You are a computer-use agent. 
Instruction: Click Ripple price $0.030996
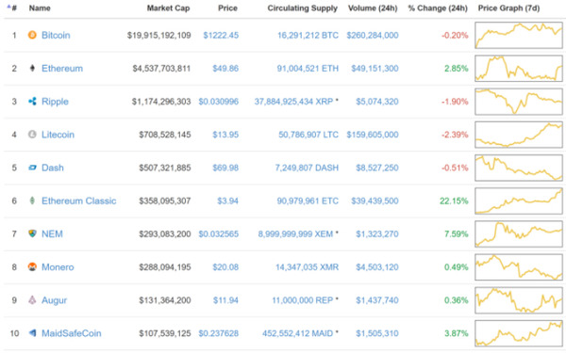tap(219, 102)
